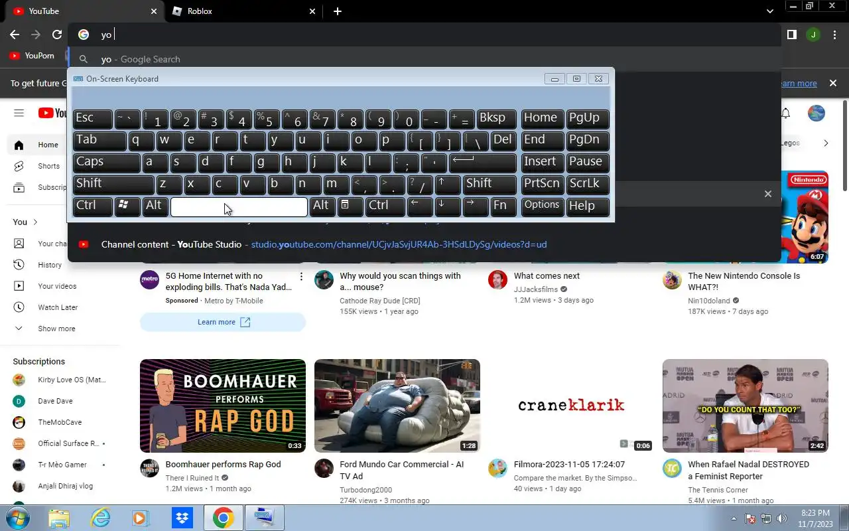
Task: Show hidden tray icons arrow
Action: click(x=734, y=518)
